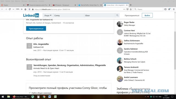Screen dimensions: 176x99
Task: Open File Explorer in the taskbar
Action: (9, 97)
